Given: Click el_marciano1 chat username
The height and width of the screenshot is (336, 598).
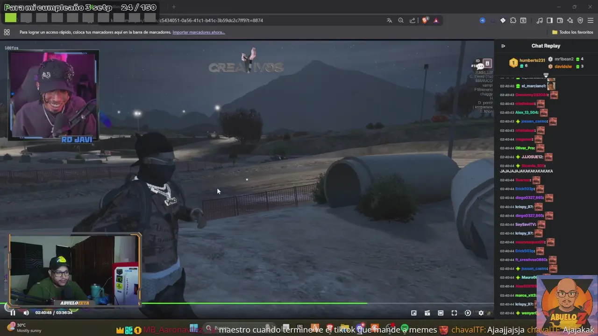Looking at the screenshot, I should coord(533,86).
